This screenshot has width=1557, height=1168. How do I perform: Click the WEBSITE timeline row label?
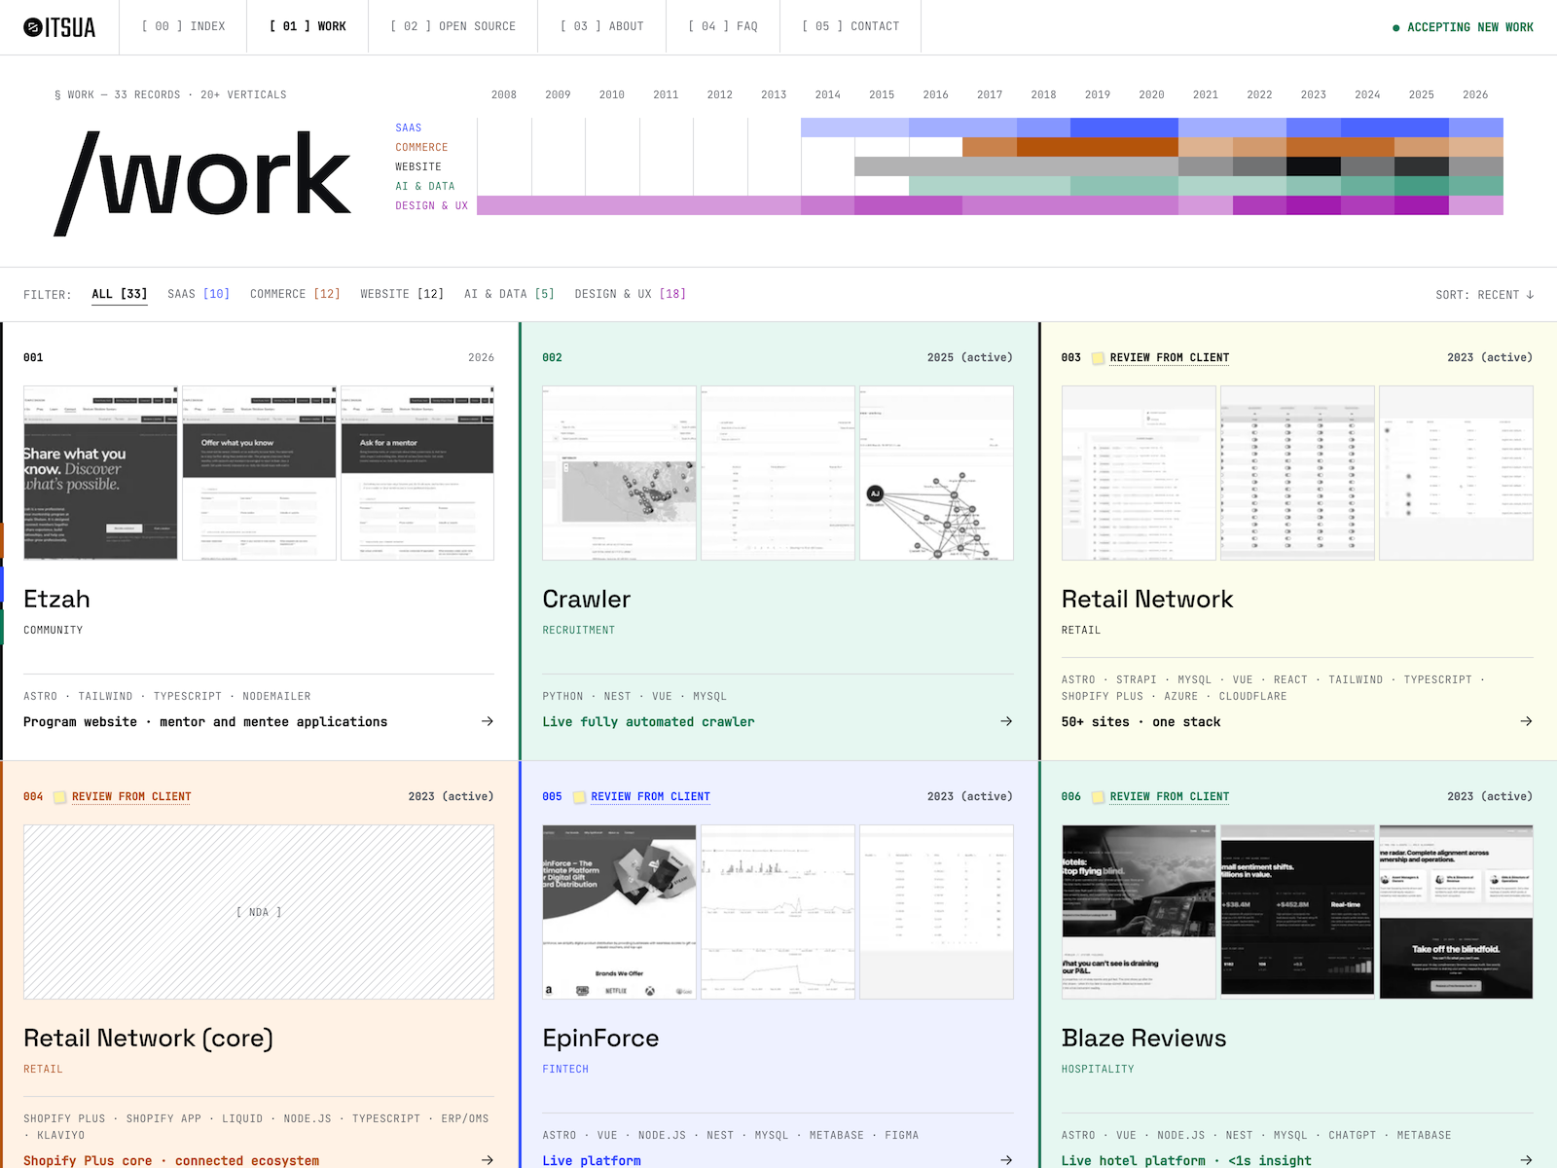pyautogui.click(x=418, y=167)
